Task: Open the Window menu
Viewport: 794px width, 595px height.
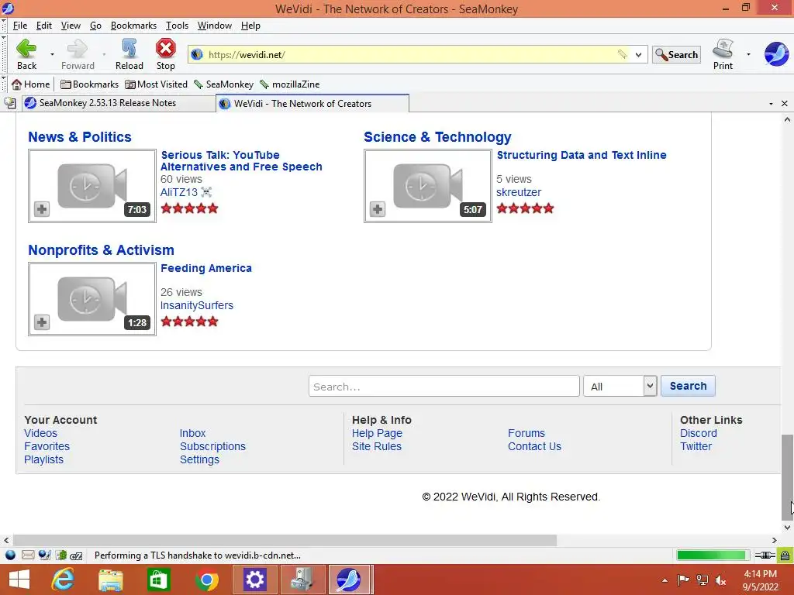Action: tap(214, 26)
